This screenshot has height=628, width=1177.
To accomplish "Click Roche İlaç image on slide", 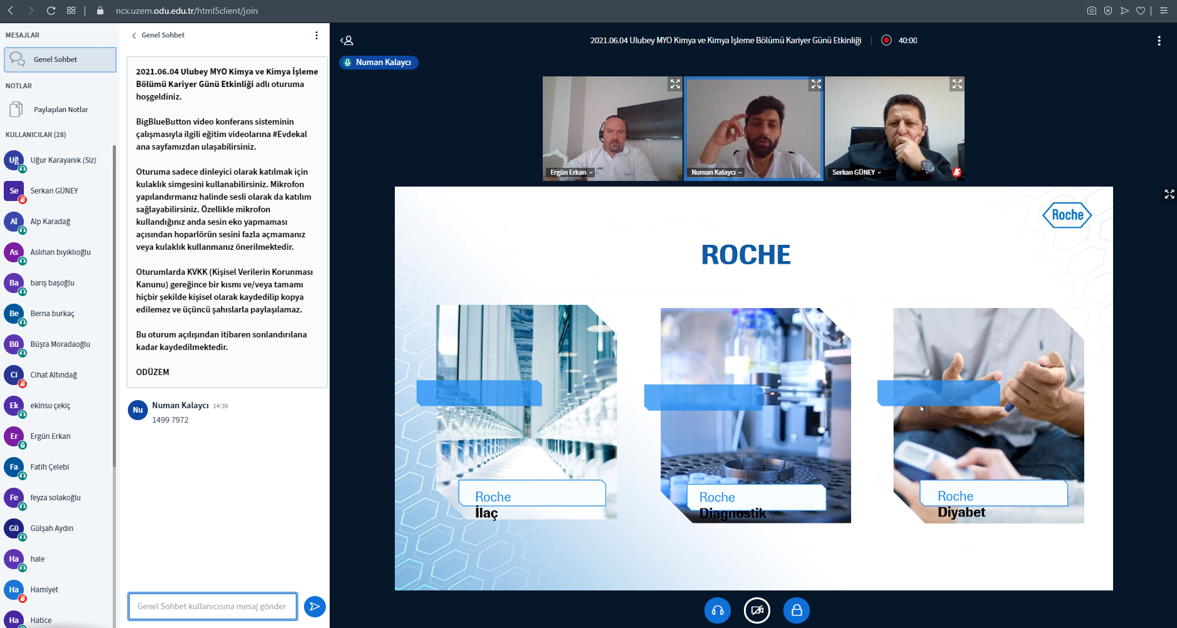I will pyautogui.click(x=526, y=412).
